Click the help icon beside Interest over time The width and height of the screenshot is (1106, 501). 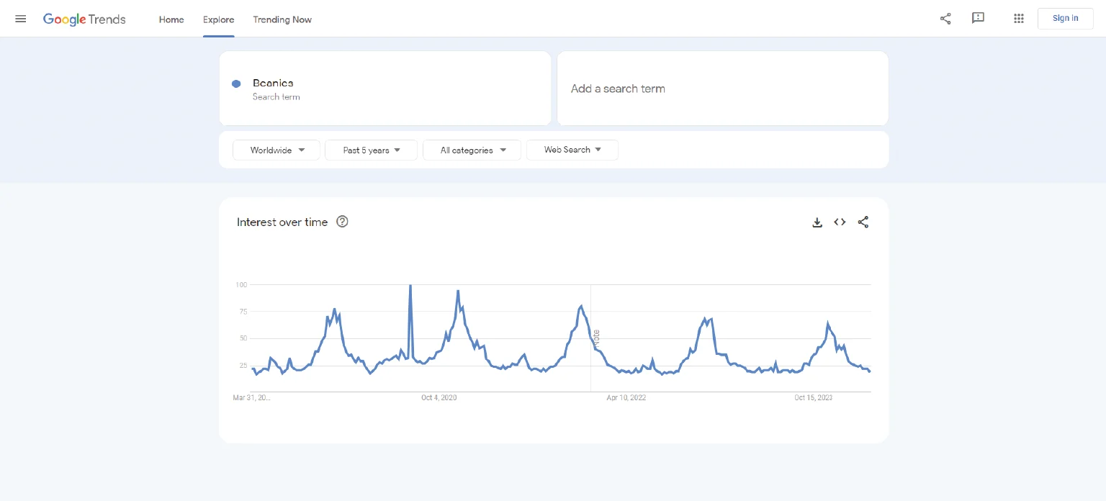(x=343, y=222)
